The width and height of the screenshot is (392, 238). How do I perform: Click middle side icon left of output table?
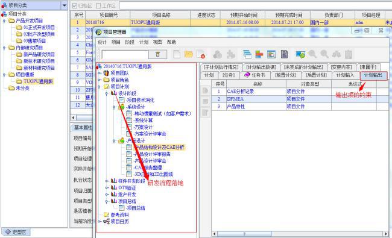[205, 101]
